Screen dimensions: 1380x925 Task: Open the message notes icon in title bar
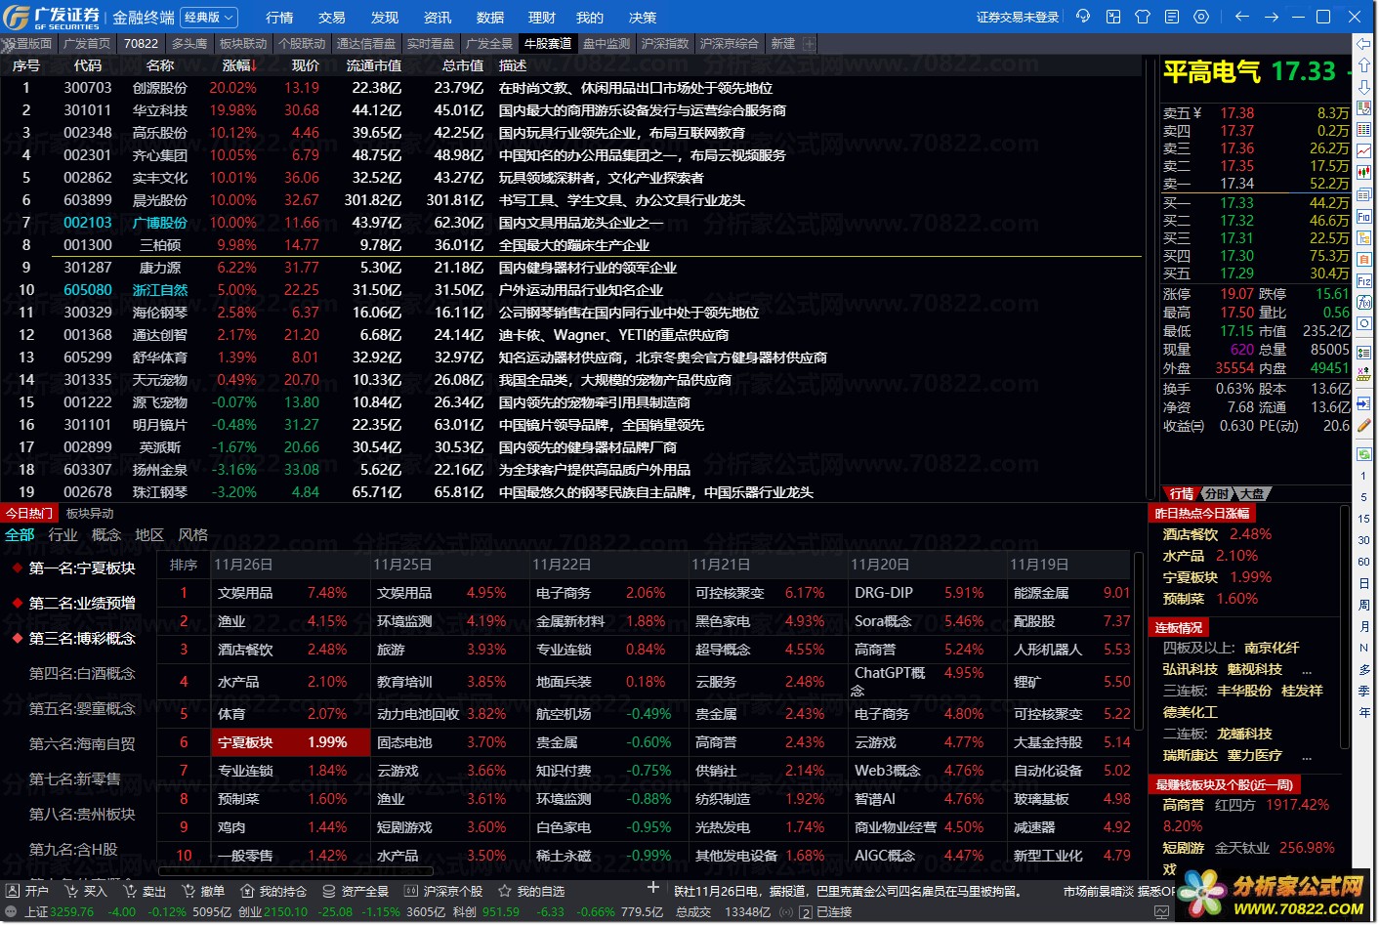(x=1172, y=17)
